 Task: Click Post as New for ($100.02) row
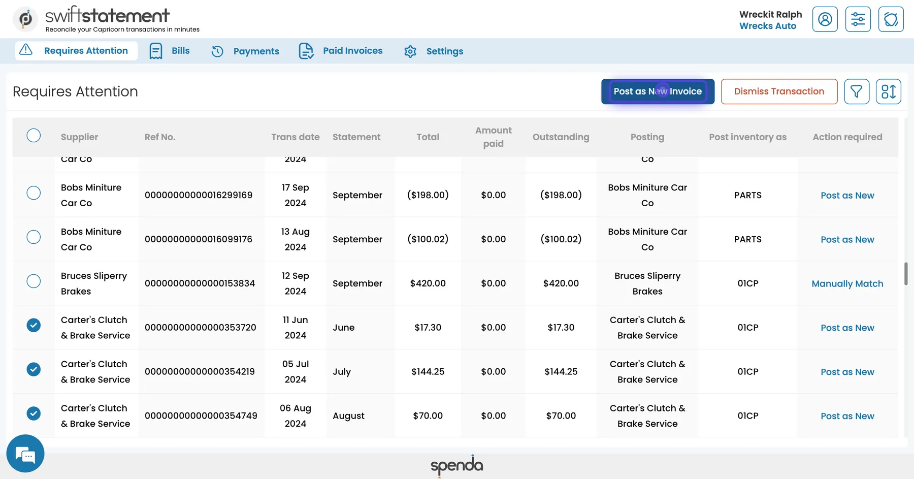click(x=847, y=240)
